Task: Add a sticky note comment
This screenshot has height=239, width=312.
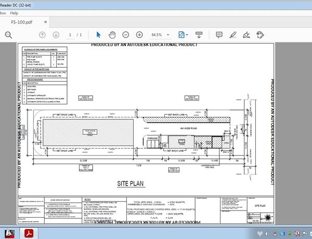Action: (x=219, y=35)
